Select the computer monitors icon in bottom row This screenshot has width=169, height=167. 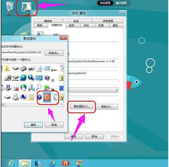23,97
